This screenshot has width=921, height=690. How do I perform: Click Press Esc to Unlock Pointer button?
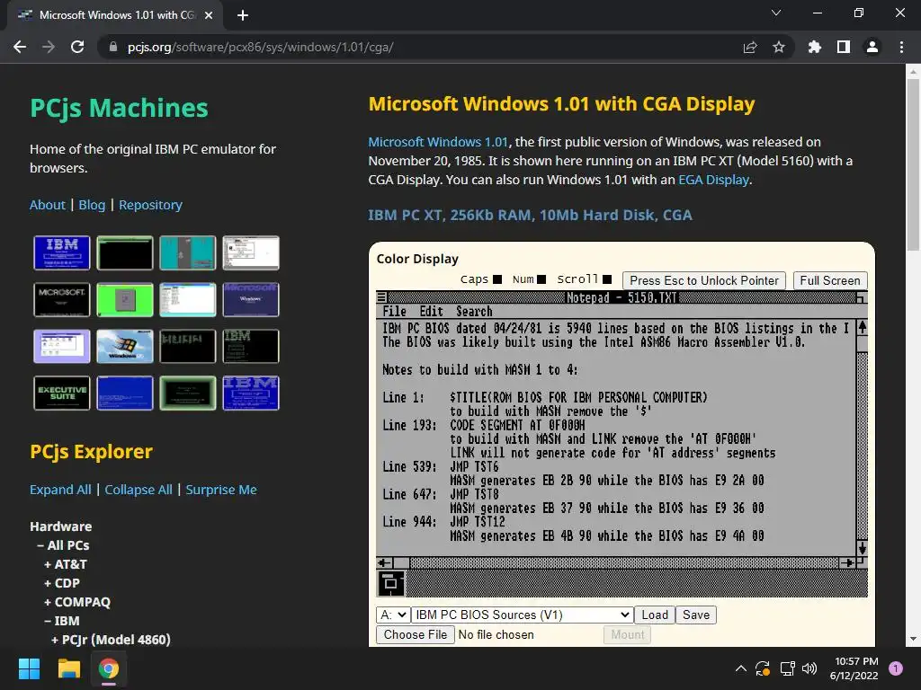pyautogui.click(x=703, y=280)
